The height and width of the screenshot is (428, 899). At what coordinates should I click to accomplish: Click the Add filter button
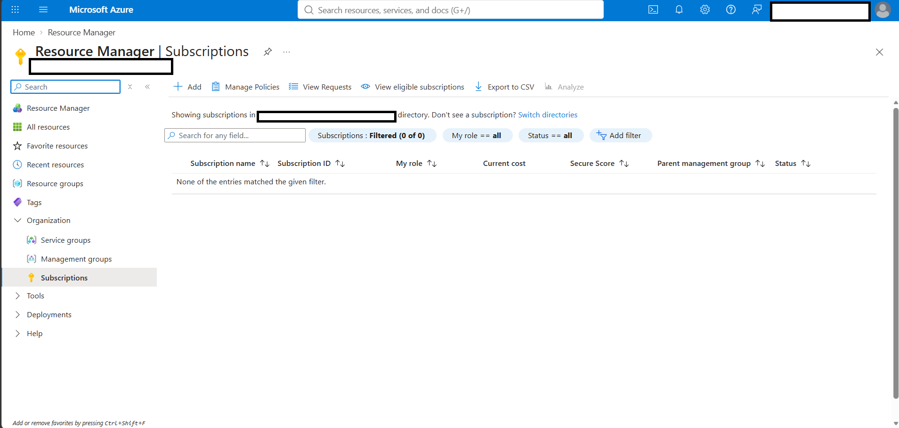[x=621, y=136]
